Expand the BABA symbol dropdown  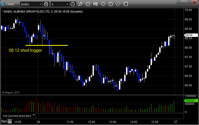(x=41, y=4)
